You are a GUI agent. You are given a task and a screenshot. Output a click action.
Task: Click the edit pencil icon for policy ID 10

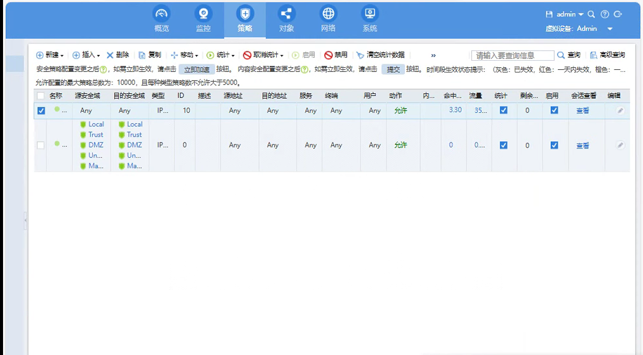pos(620,111)
